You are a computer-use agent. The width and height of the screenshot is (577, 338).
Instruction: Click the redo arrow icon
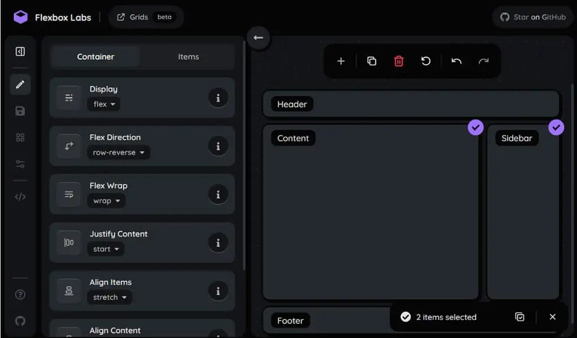coord(483,61)
